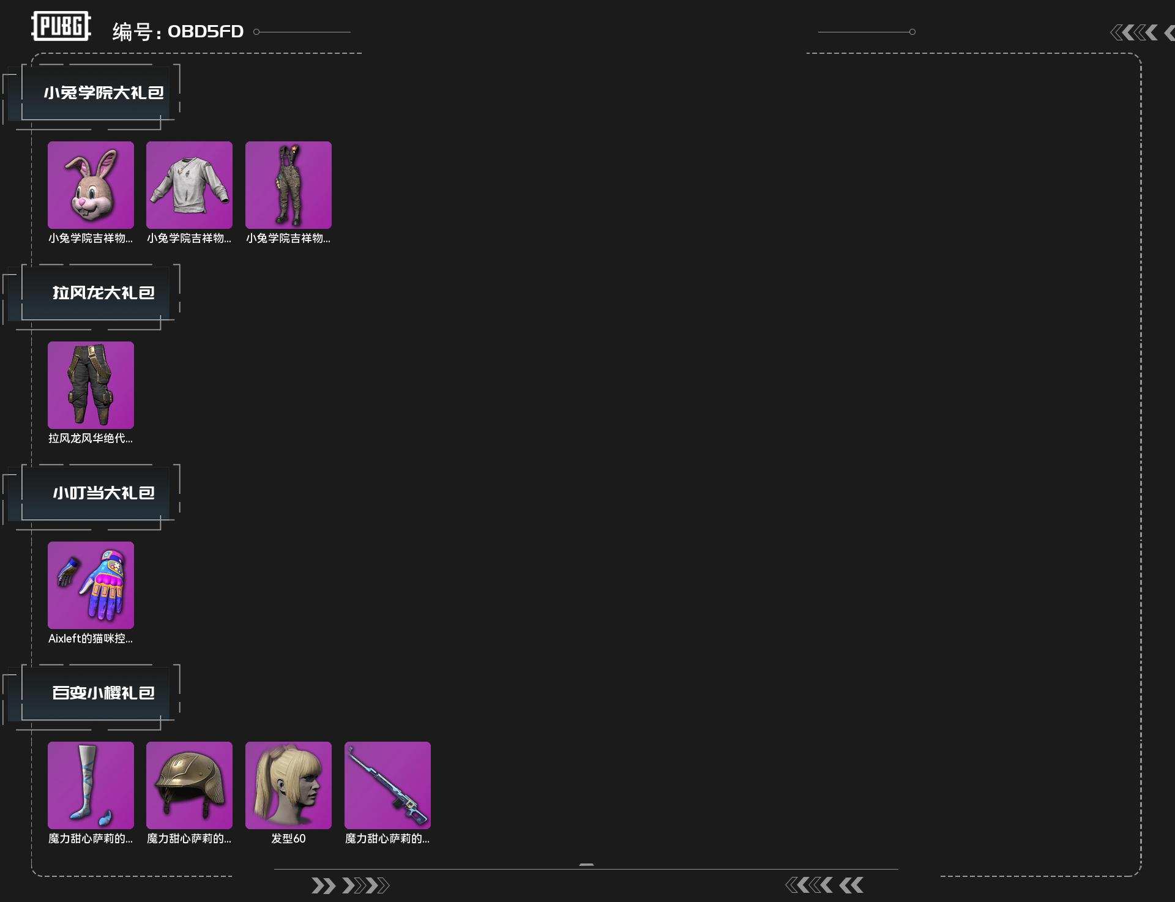Click the 发型60 label
1175x902 pixels.
pos(288,838)
